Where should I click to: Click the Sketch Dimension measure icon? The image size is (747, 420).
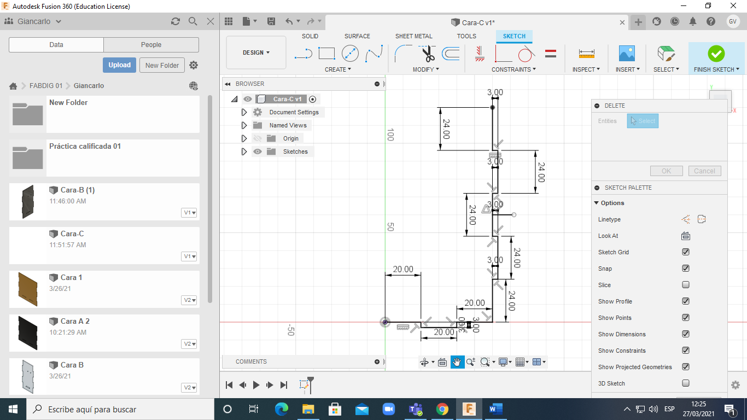click(586, 54)
